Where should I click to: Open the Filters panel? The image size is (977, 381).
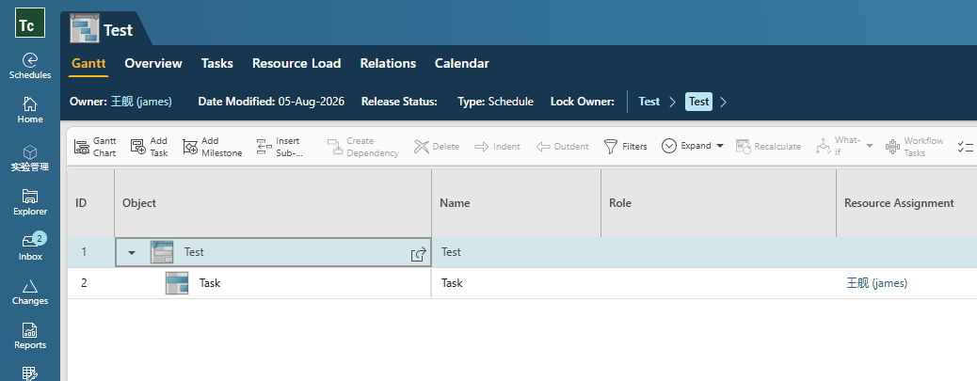pyautogui.click(x=626, y=147)
